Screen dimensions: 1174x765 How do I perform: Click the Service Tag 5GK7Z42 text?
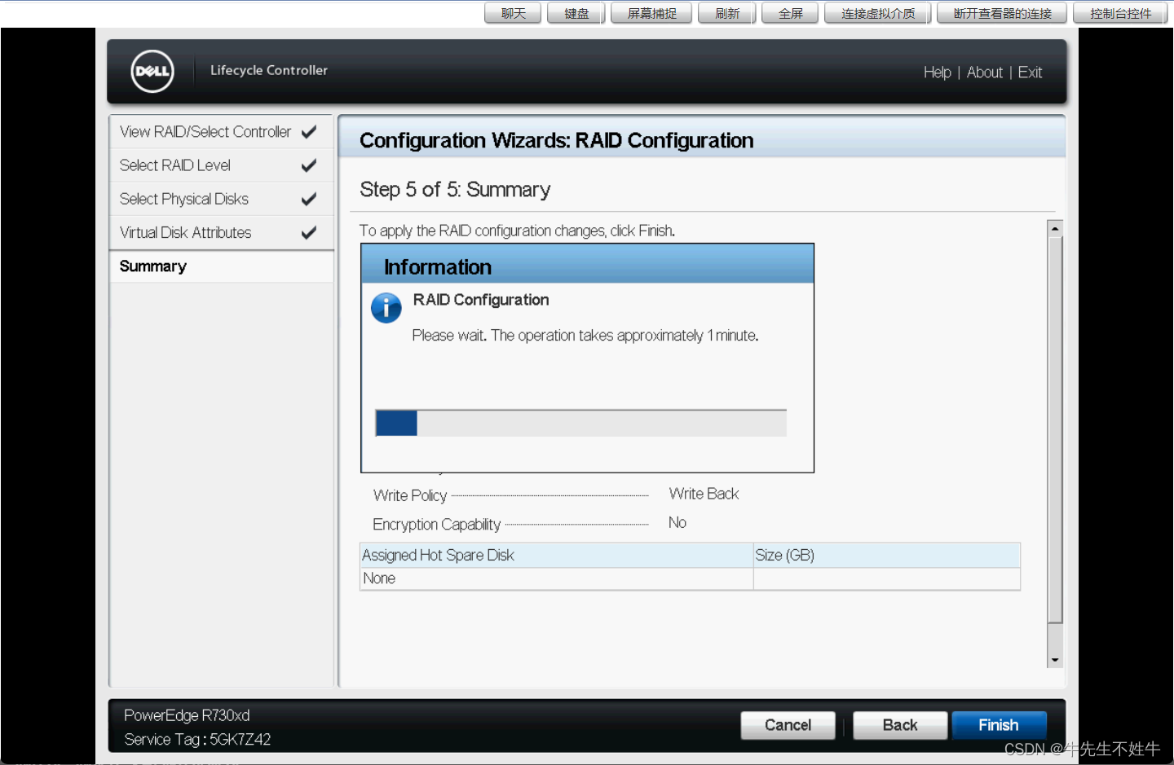click(x=197, y=740)
